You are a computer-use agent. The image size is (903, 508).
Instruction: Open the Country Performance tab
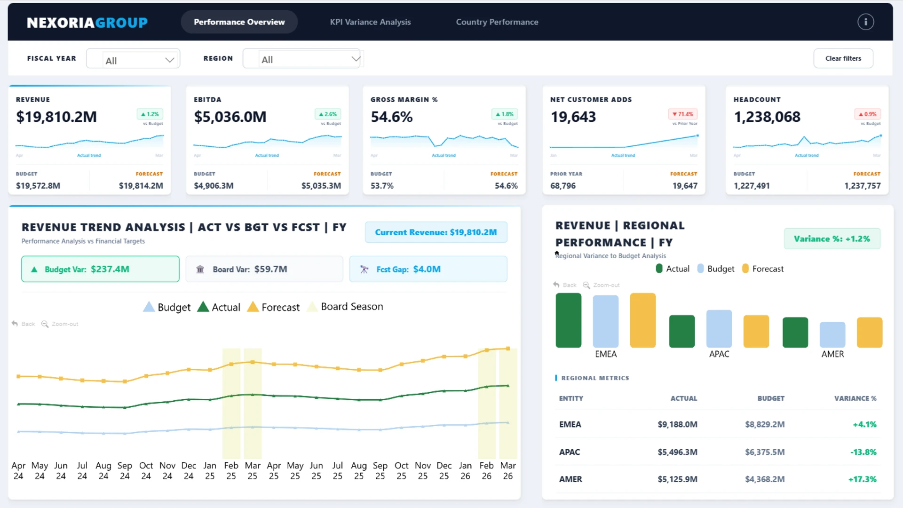click(x=497, y=22)
